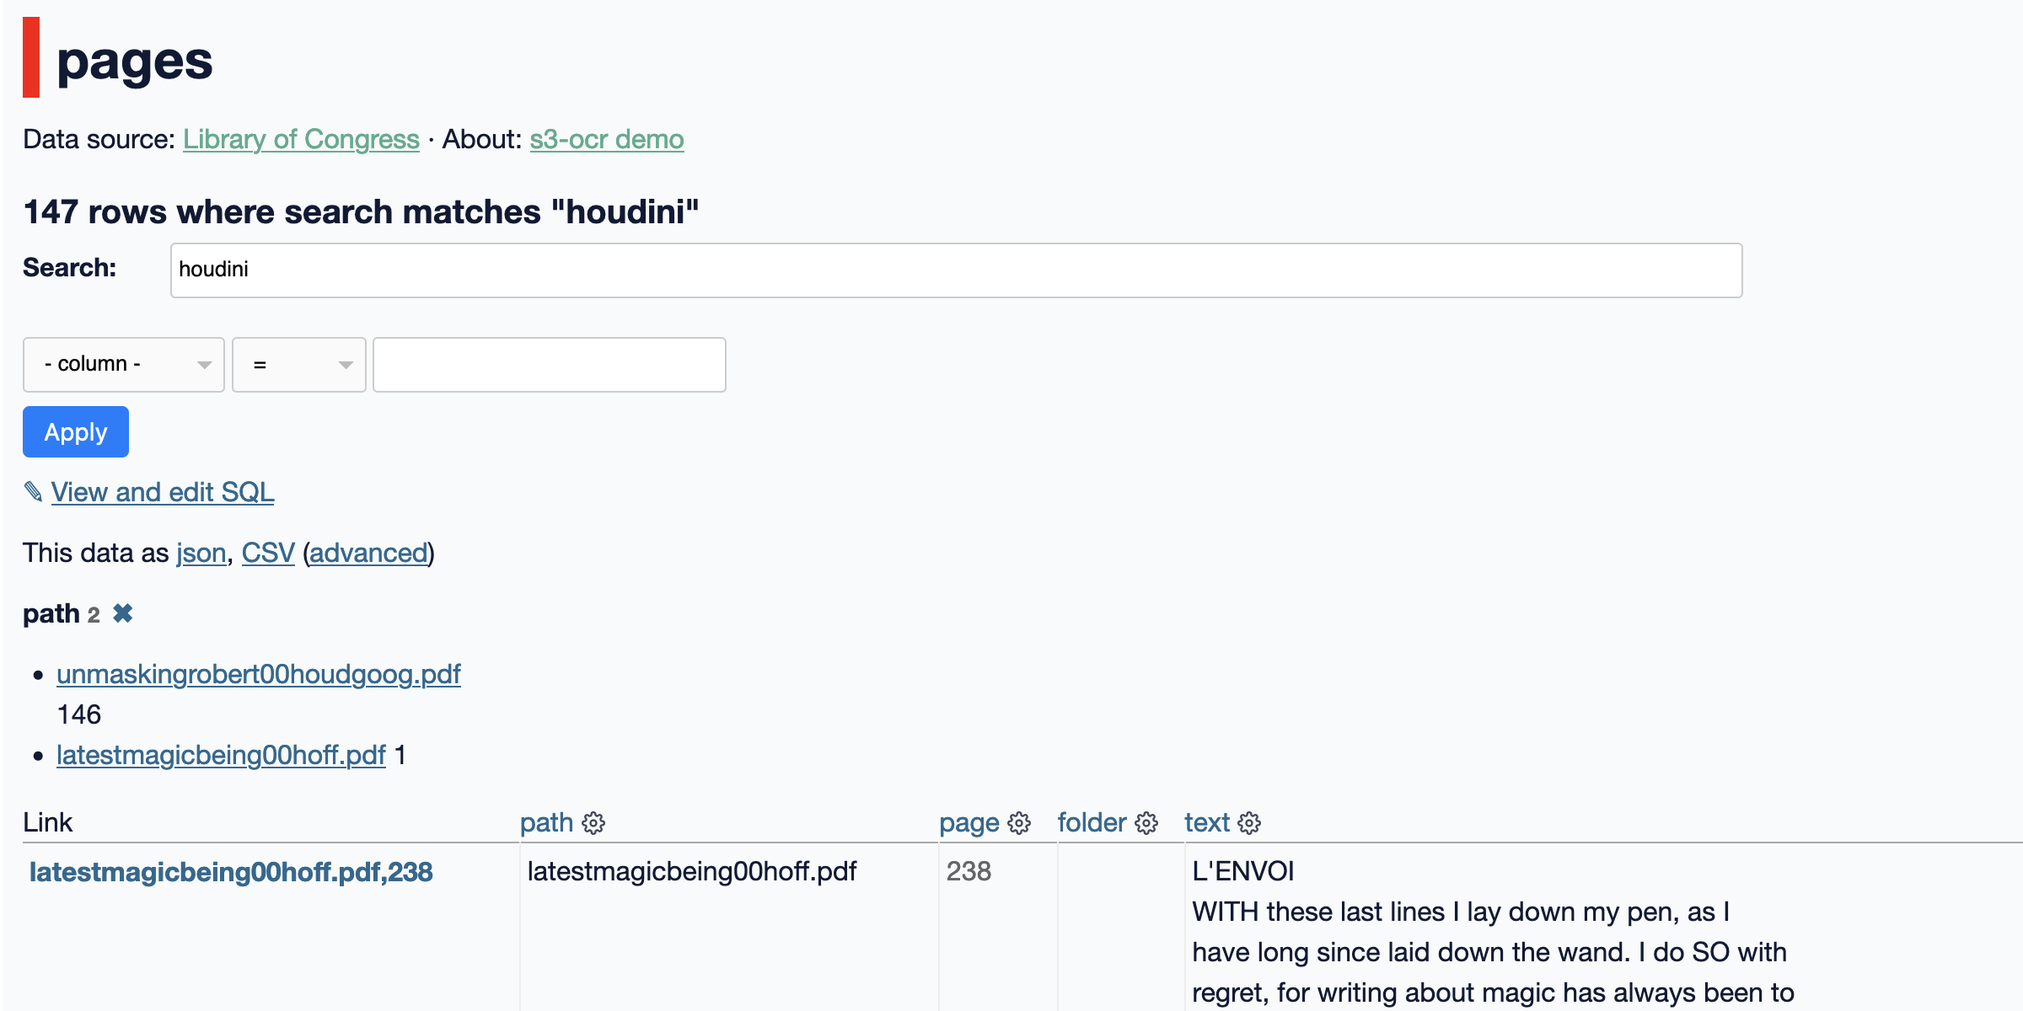The image size is (2023, 1011).
Task: Open the text column gear options
Action: 1249,823
